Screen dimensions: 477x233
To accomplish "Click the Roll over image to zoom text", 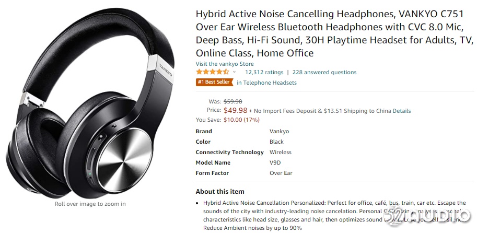I will (x=90, y=204).
